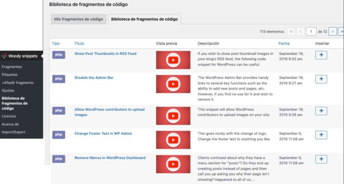Jump to last page of snippets
344x184 pixels.
point(341,32)
